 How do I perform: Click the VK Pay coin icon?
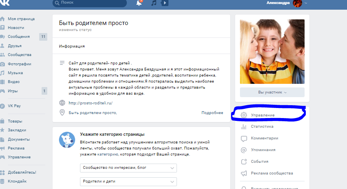(x=2, y=106)
